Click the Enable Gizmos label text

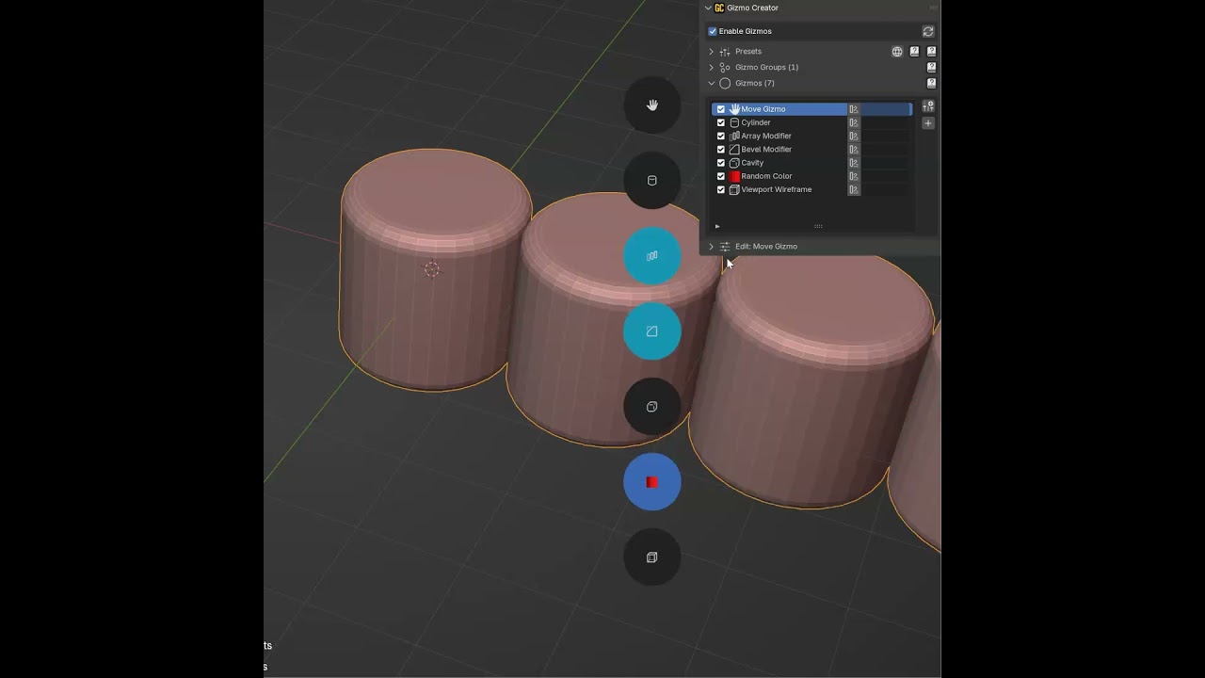click(x=746, y=31)
